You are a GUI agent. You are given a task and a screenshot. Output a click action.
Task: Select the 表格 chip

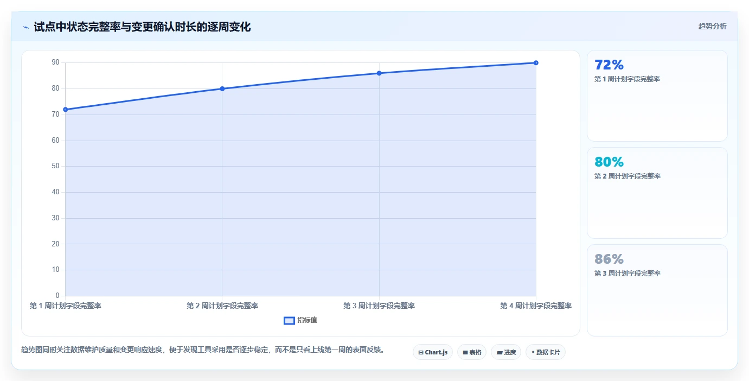point(472,352)
